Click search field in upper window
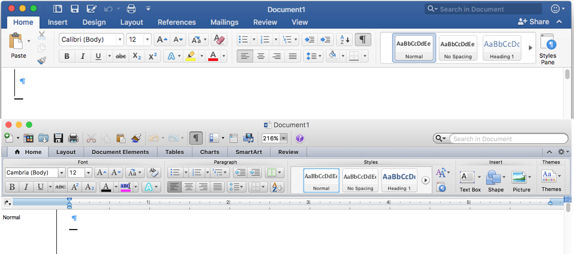Image resolution: width=574 pixels, height=254 pixels. pyautogui.click(x=483, y=9)
